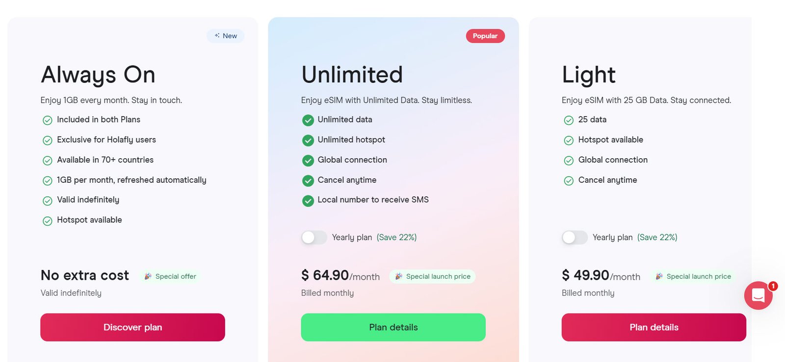Open Plan details for Unlimited plan

pyautogui.click(x=393, y=327)
